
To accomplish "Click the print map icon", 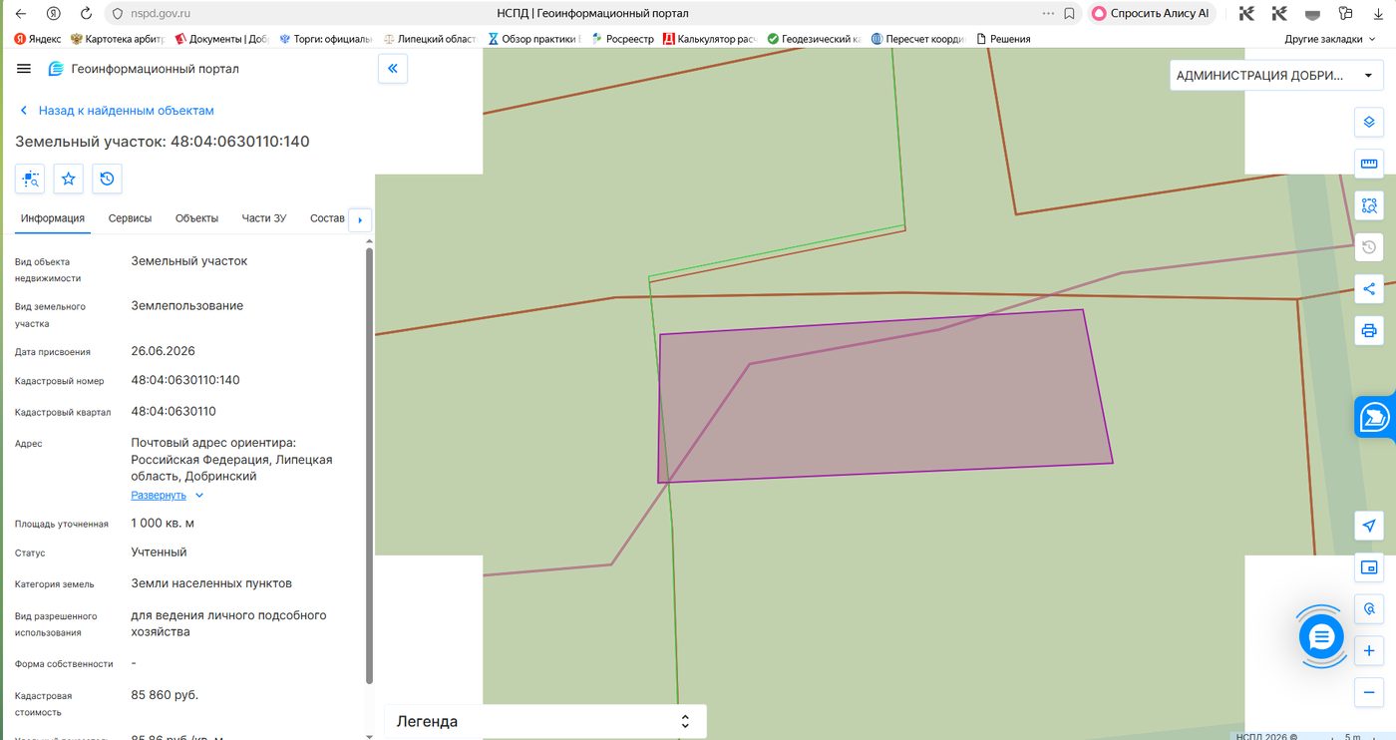I will tap(1369, 331).
